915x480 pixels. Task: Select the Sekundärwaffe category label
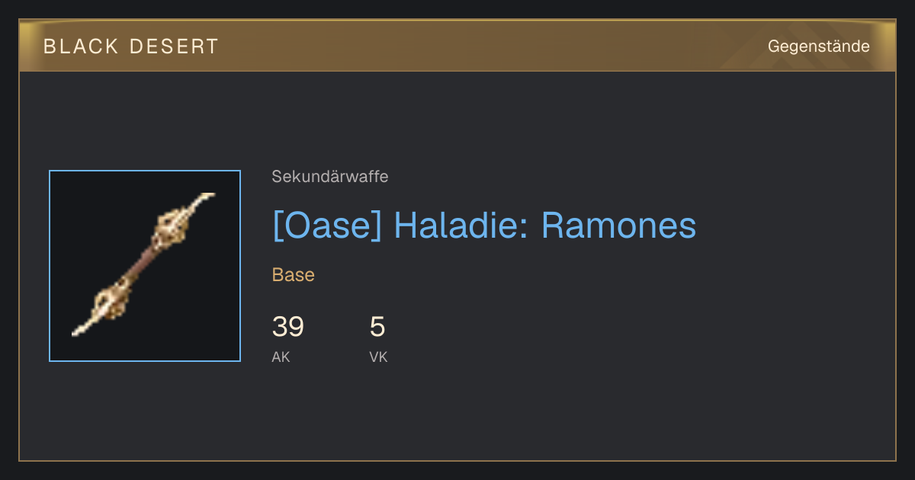coord(330,177)
